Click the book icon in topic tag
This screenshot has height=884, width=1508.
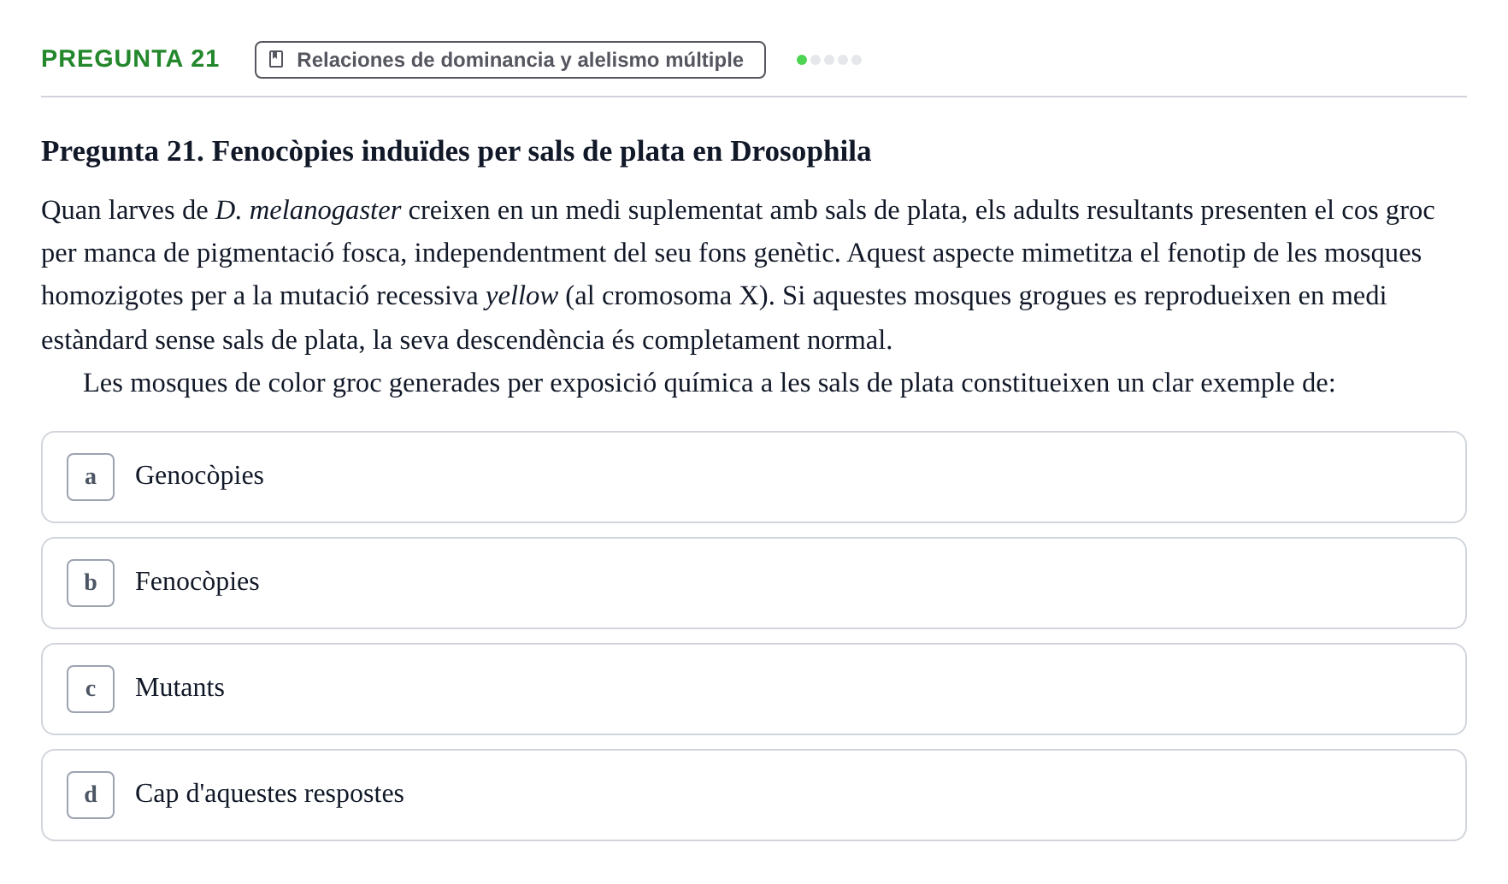276,59
